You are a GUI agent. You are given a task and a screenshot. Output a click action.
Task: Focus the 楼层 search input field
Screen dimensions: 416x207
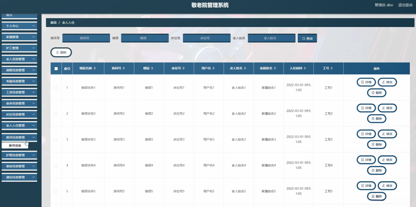145,38
